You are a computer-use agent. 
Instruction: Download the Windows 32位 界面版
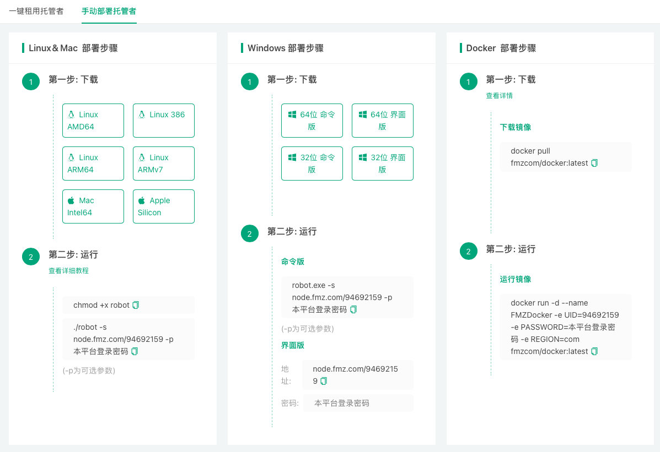(x=382, y=163)
